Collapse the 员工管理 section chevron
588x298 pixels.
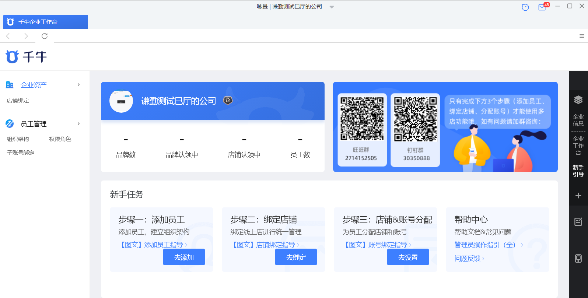pos(78,124)
